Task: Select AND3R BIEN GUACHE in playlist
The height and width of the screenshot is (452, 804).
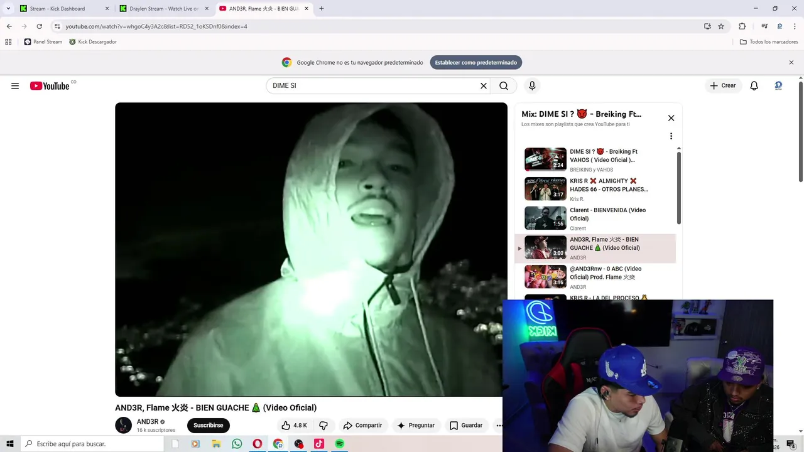Action: pos(595,248)
